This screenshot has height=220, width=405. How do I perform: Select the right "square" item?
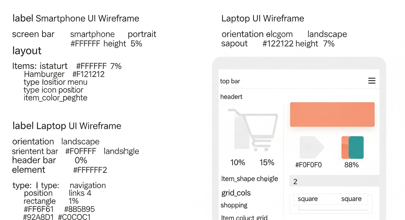(x=351, y=199)
